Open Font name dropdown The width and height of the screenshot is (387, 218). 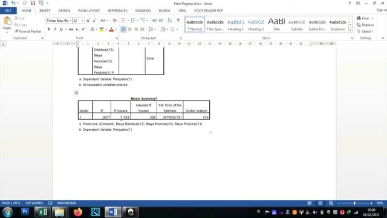pos(70,21)
